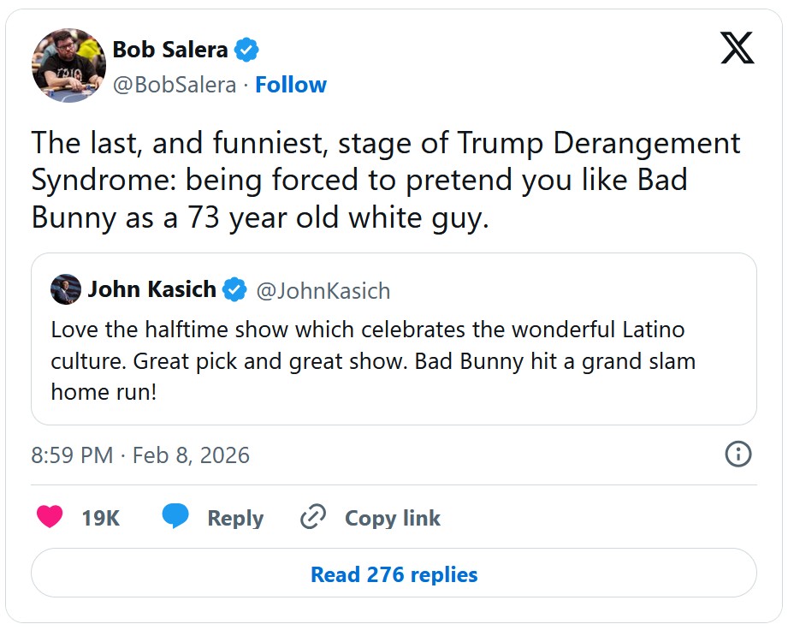This screenshot has height=630, width=788.
Task: Follow Bob Salera
Action: click(291, 85)
